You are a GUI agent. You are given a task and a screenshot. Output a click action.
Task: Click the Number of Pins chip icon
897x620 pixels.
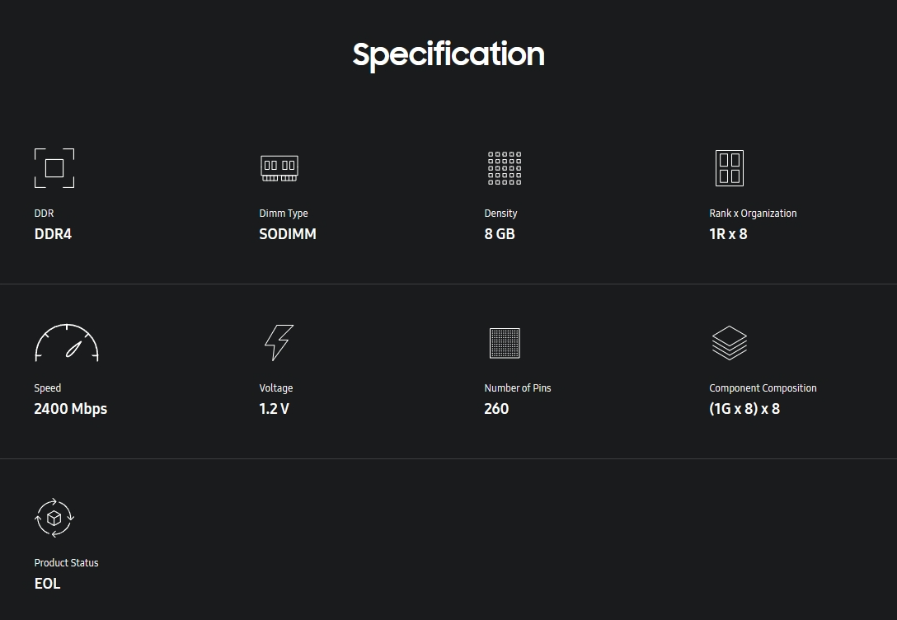click(505, 343)
